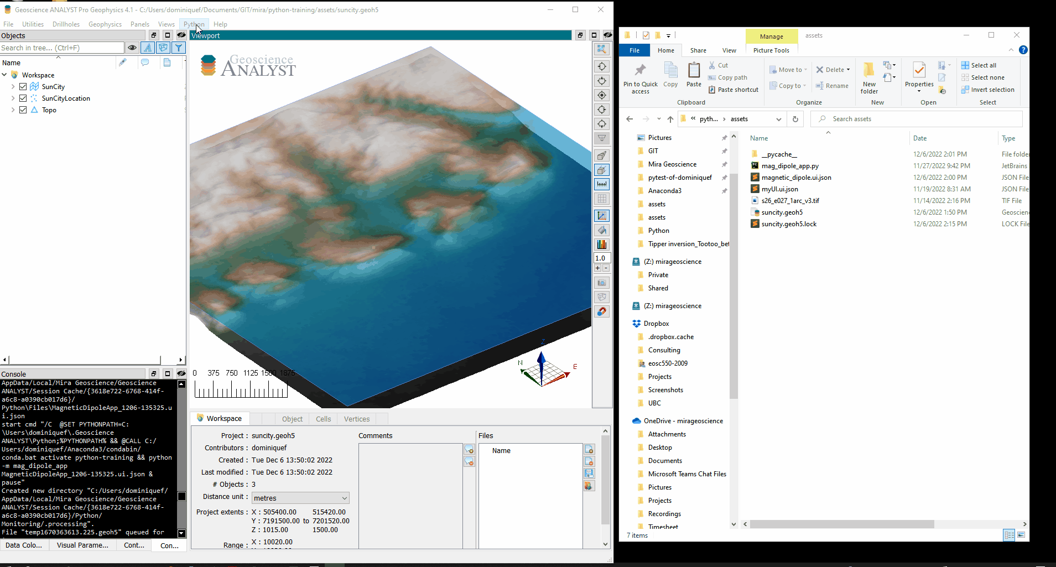Toggle the funnel filter icon in Objects panel
1056x567 pixels.
click(179, 48)
